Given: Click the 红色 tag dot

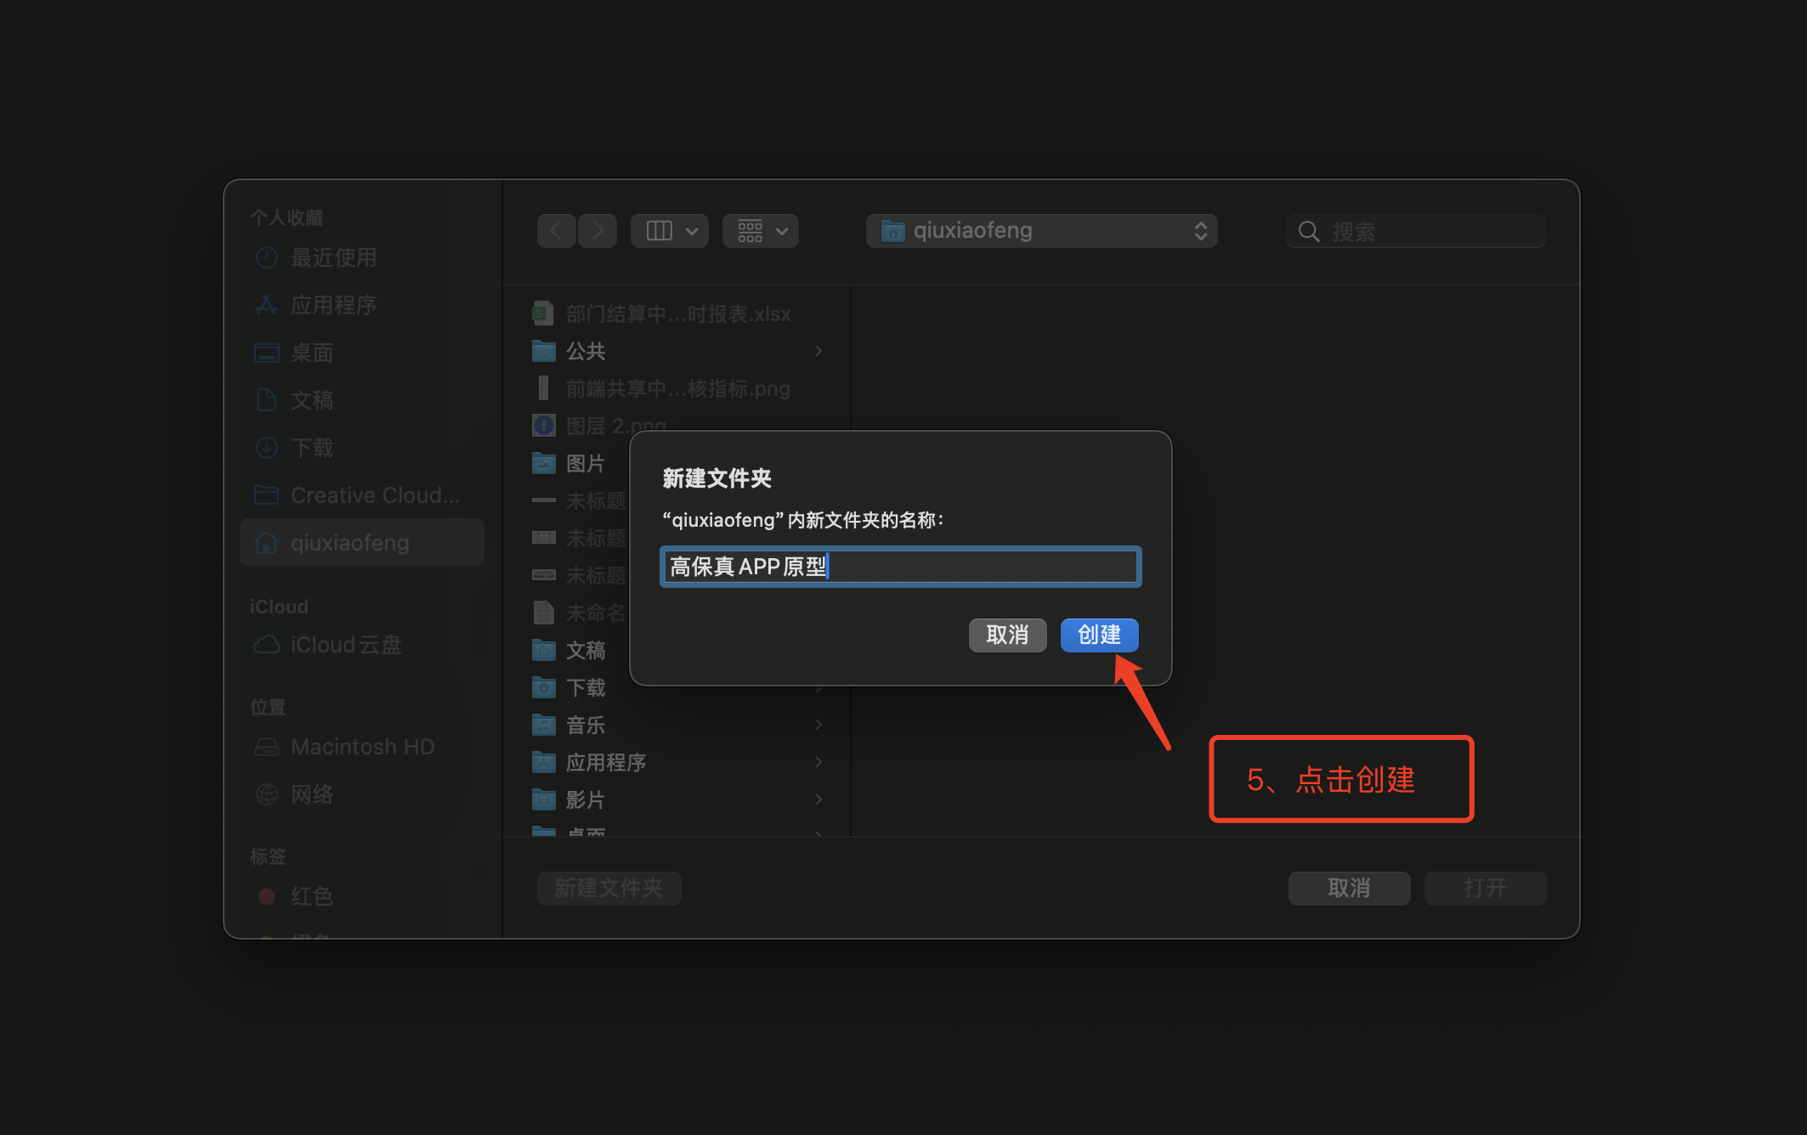Looking at the screenshot, I should coord(267,896).
